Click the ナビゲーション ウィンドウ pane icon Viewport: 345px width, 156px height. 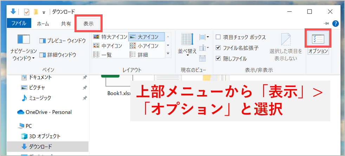pyautogui.click(x=23, y=39)
